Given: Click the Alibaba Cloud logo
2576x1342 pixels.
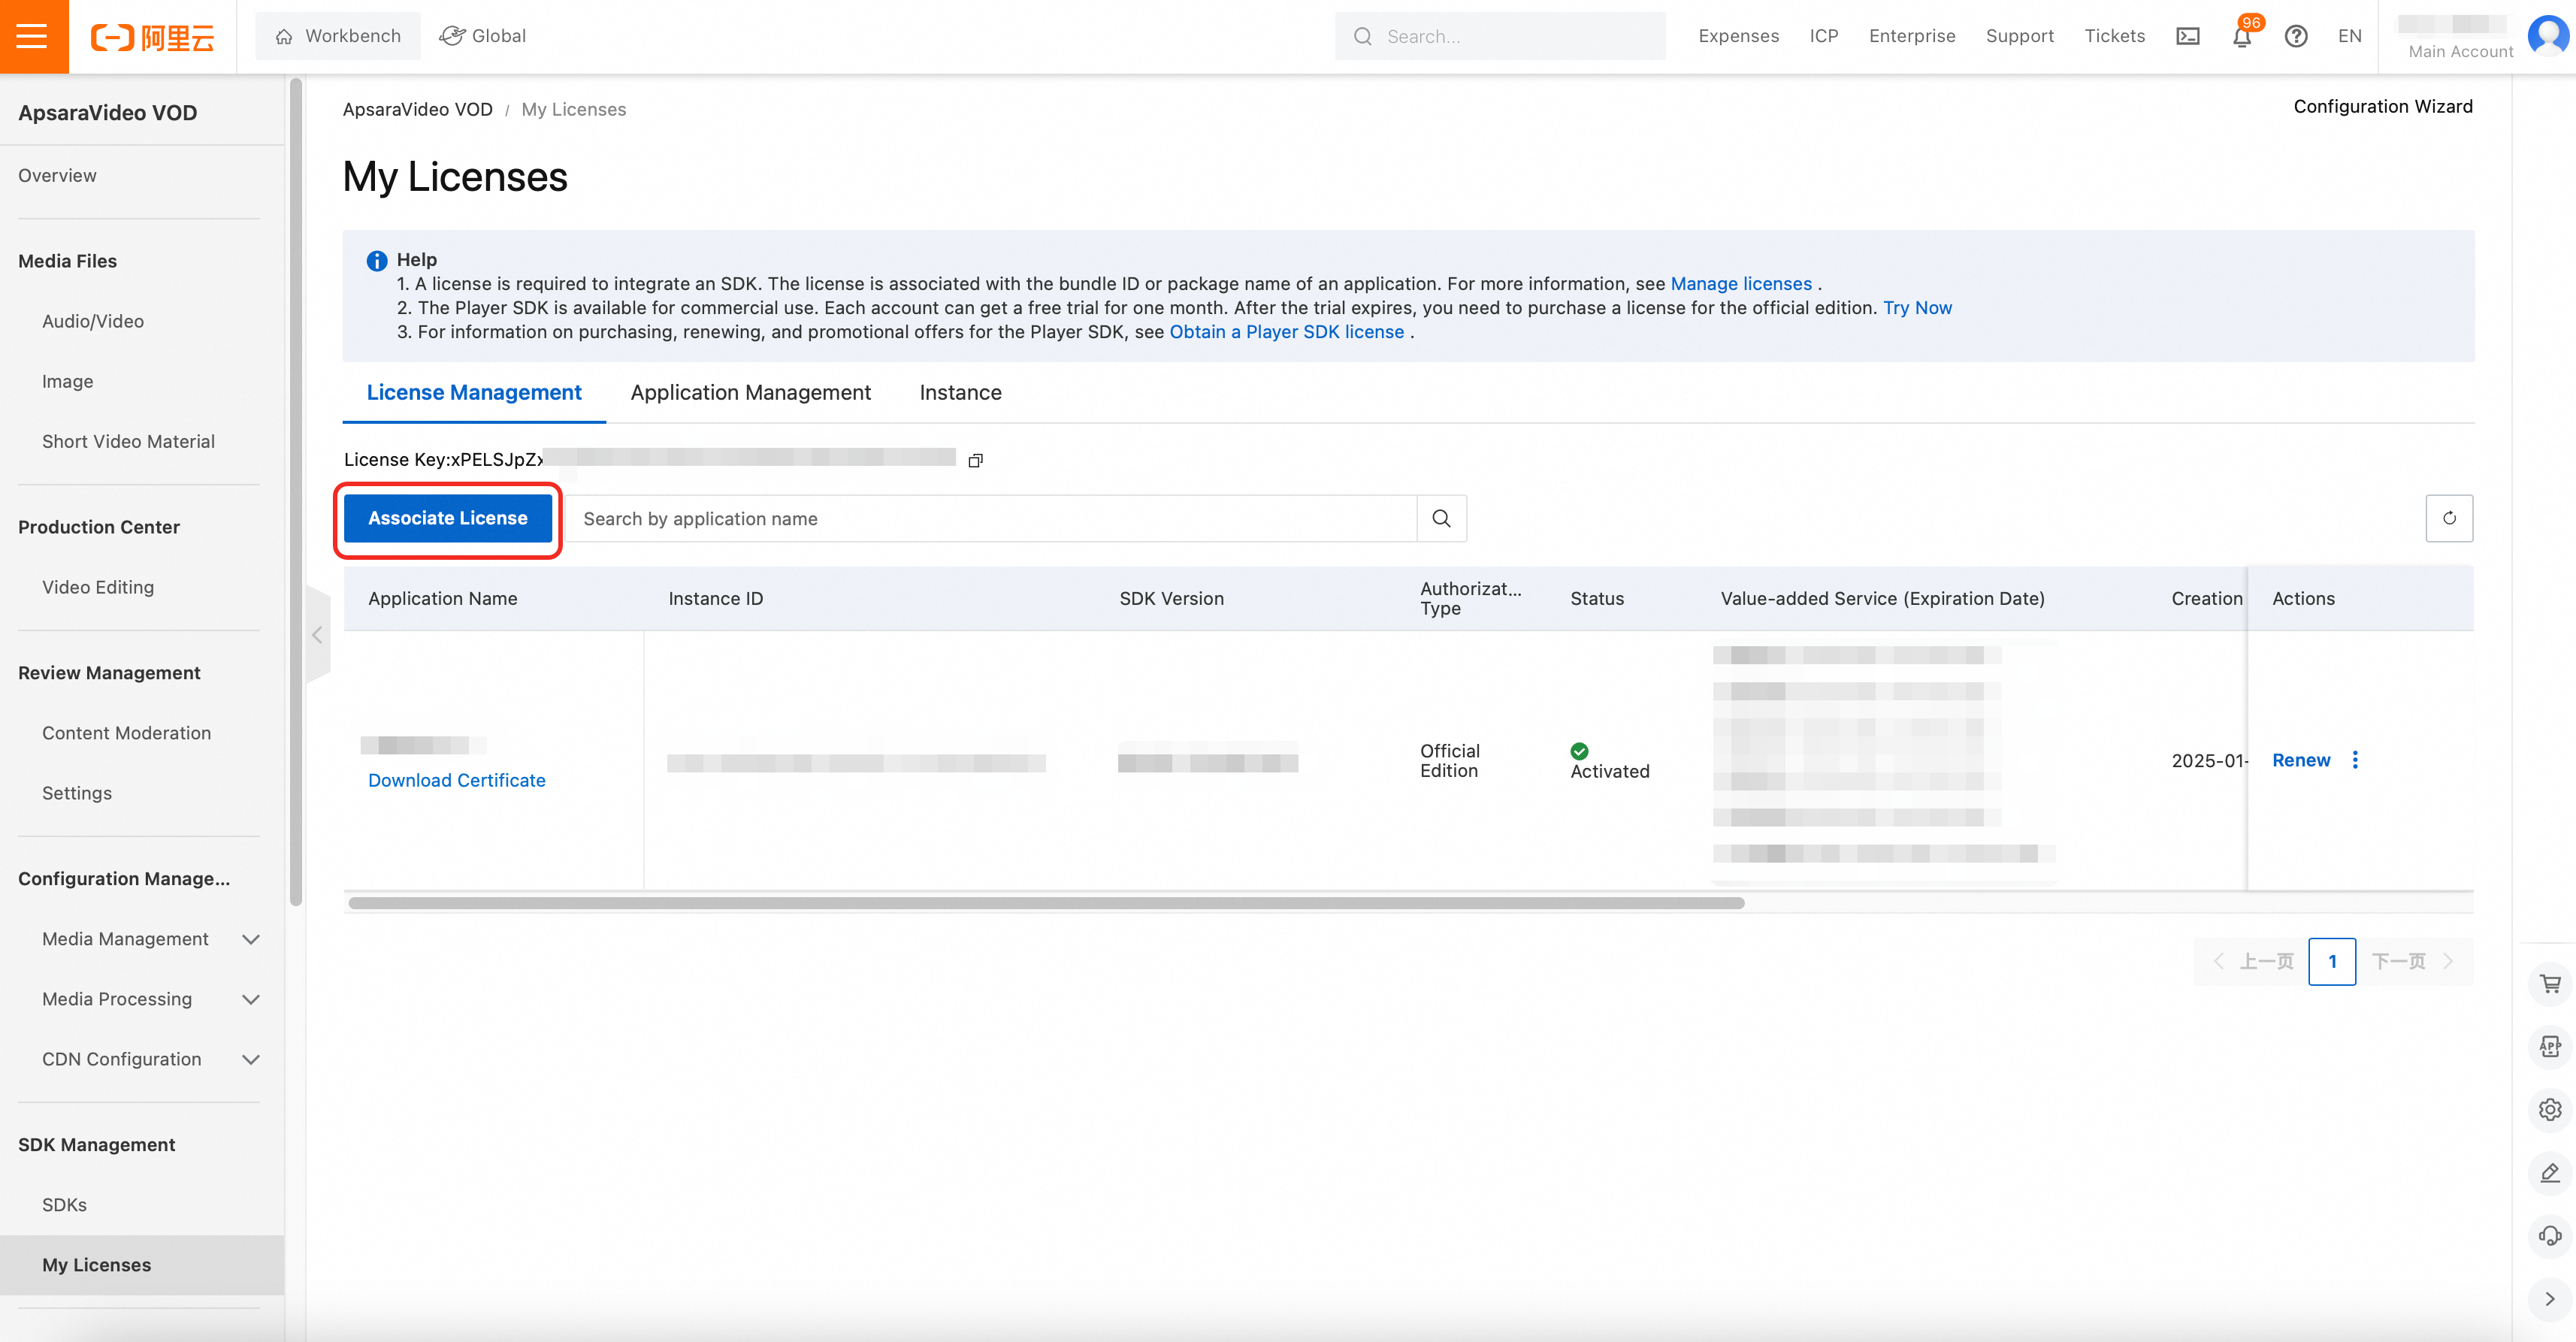Looking at the screenshot, I should [x=152, y=37].
